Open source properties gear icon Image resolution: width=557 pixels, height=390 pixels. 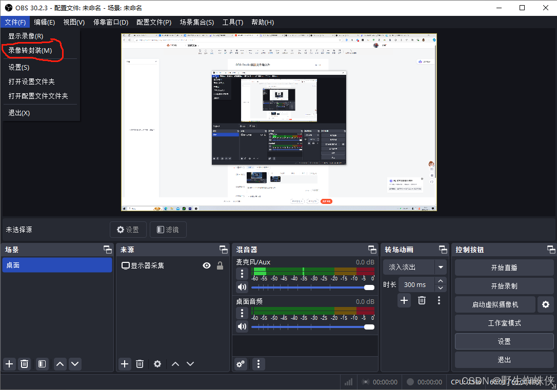pos(157,364)
